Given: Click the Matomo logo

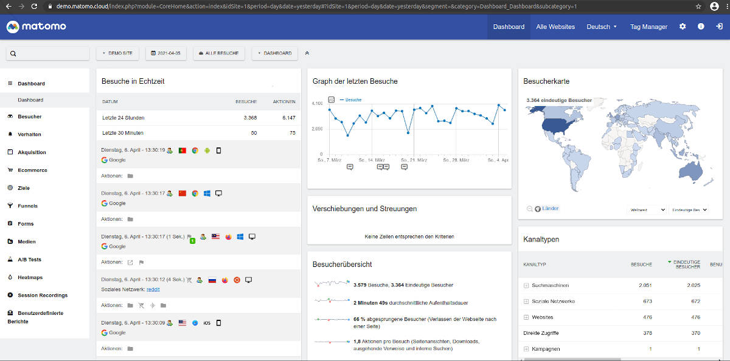Looking at the screenshot, I should pos(36,27).
